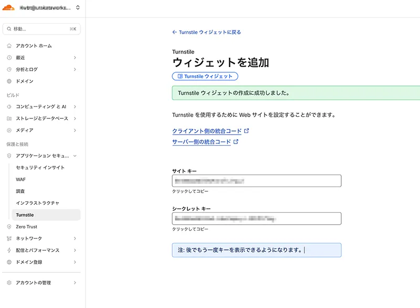Screen dimensions: 420x308
Task: Click the アカウントの管理 gear icon
Action: [x=9, y=283]
